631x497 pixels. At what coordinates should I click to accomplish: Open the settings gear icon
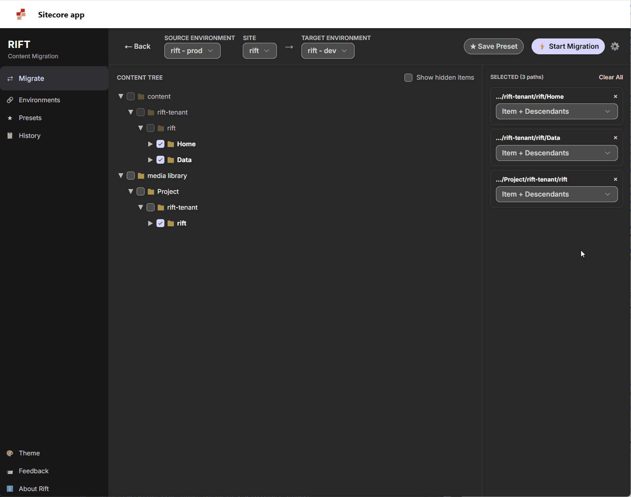coord(615,46)
